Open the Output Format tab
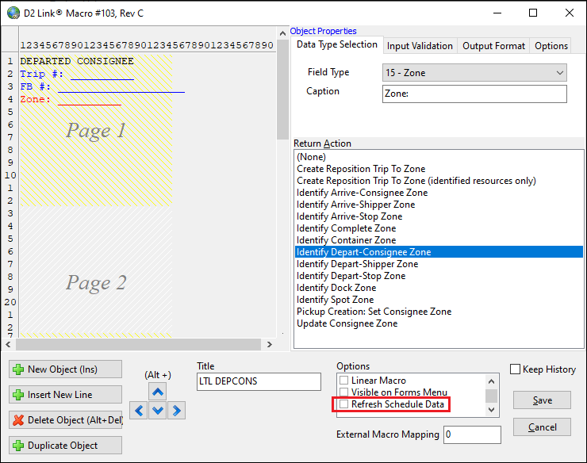587x463 pixels. click(x=493, y=46)
